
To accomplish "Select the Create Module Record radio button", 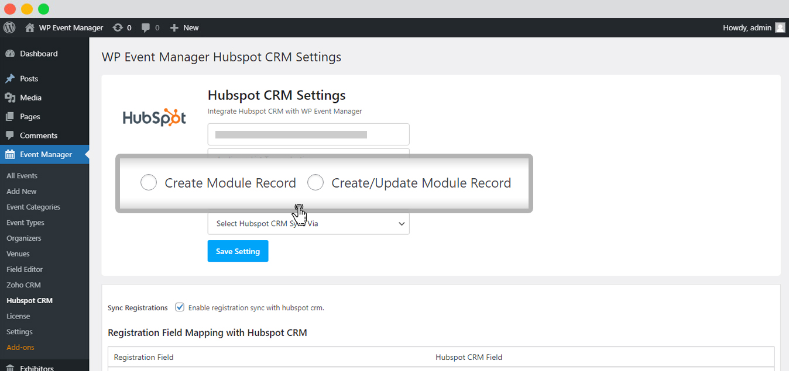I will pyautogui.click(x=149, y=183).
